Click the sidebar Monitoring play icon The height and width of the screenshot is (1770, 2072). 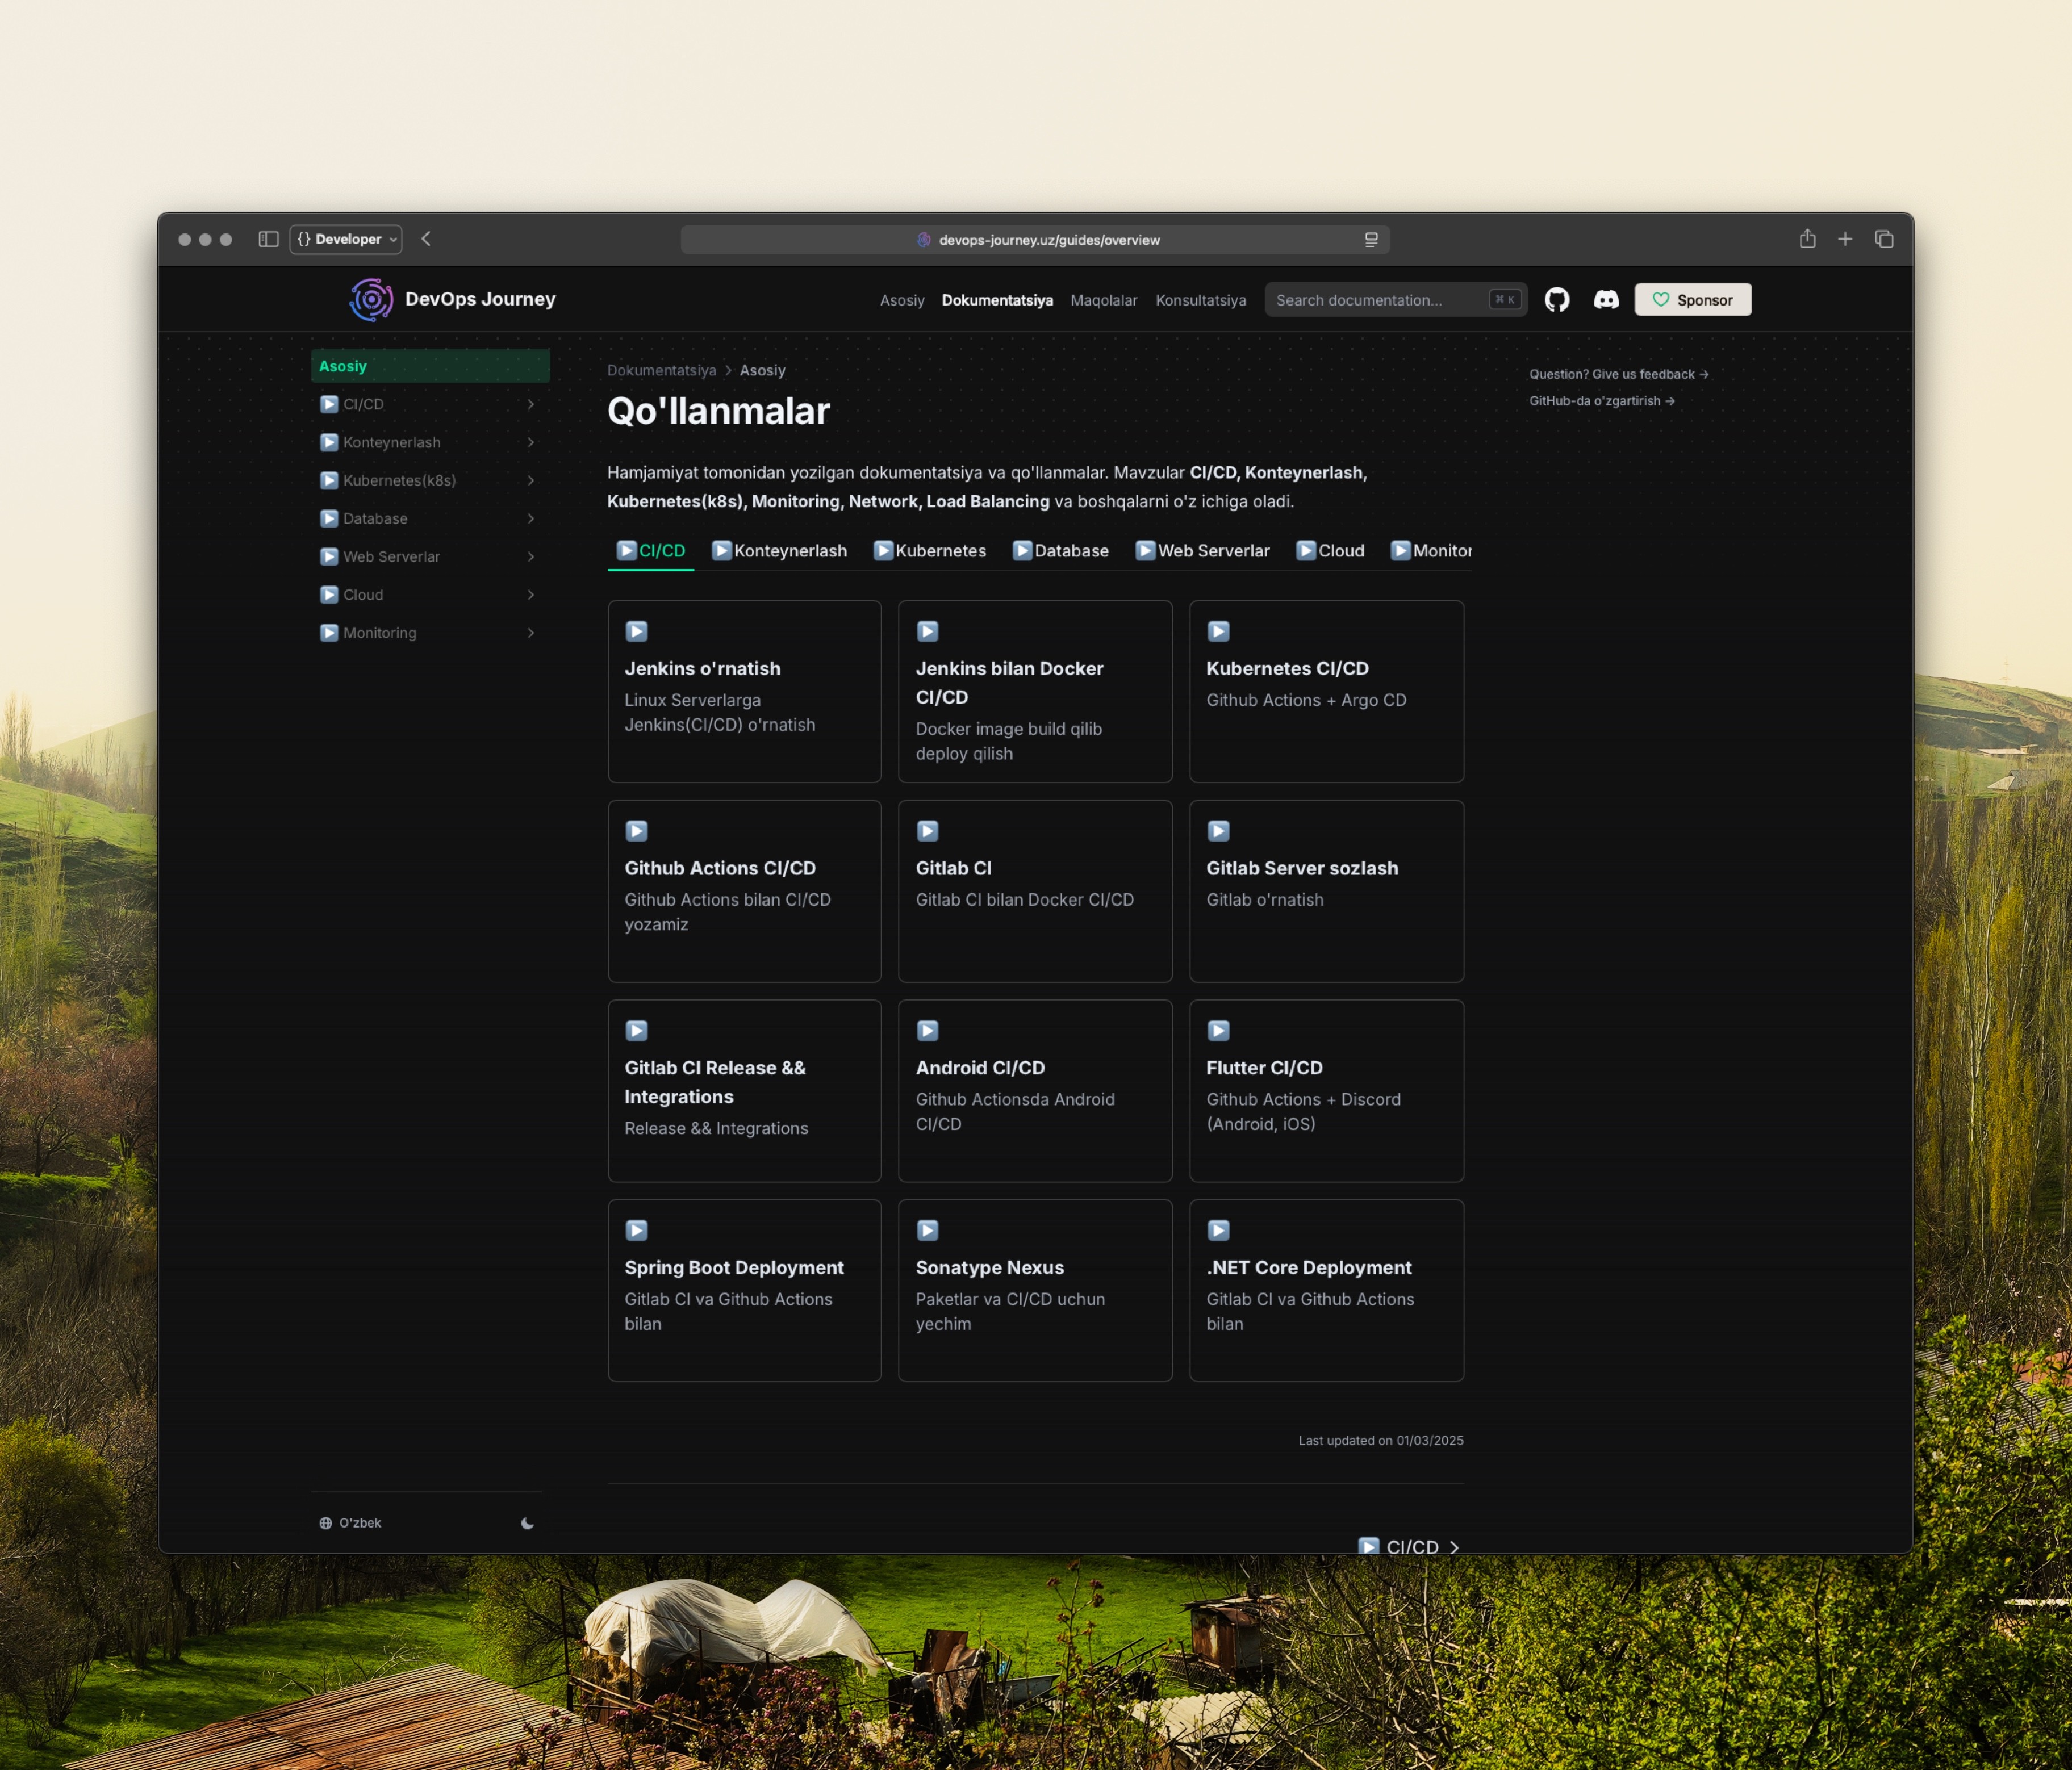329,632
